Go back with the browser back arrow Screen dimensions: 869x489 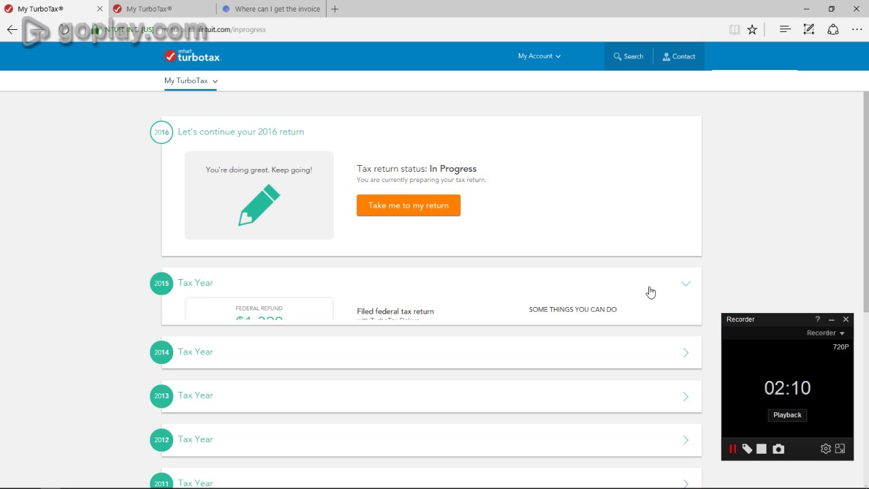tap(12, 29)
